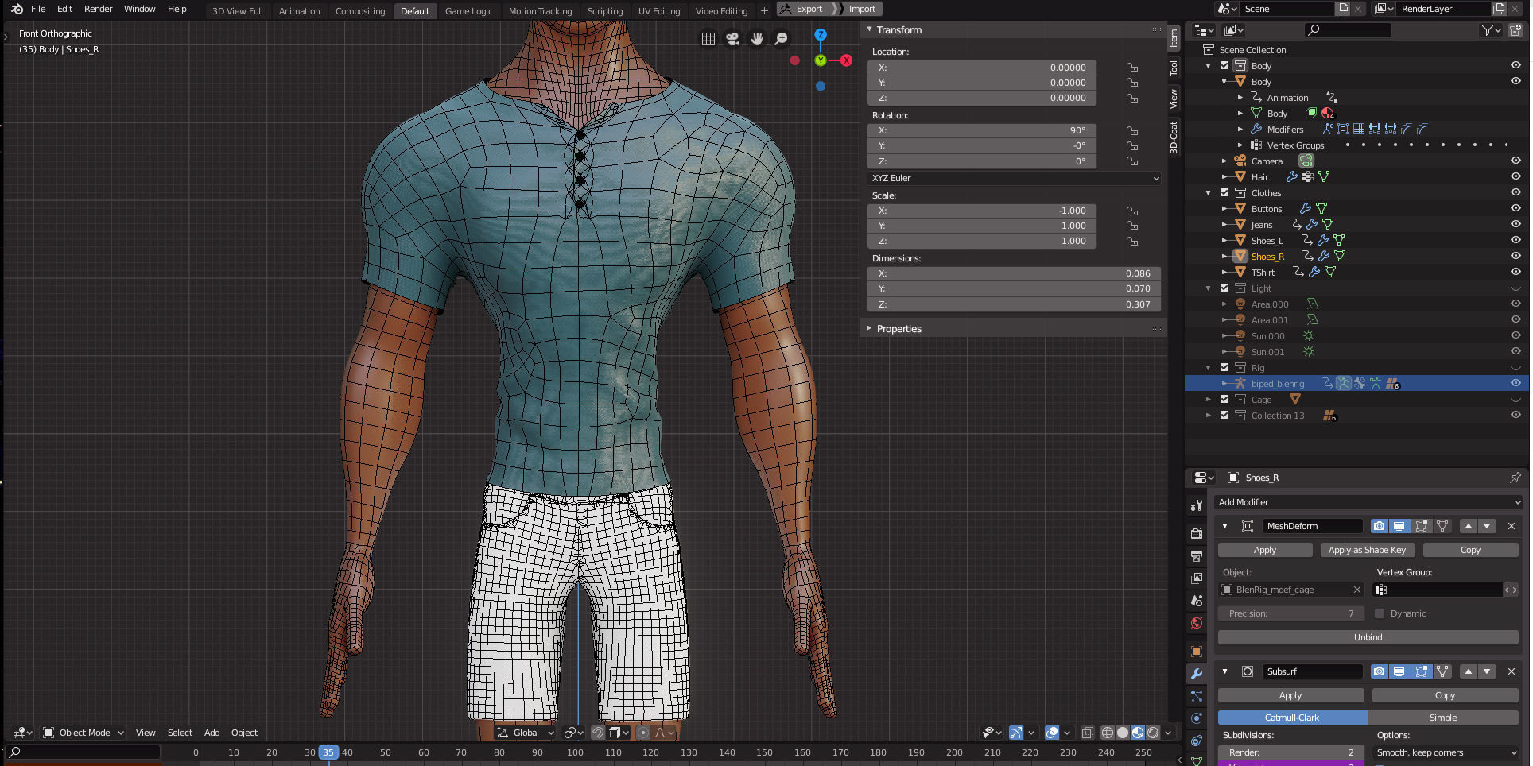Screen dimensions: 1533x766
Task: Lock the Scale Z axis
Action: 1132,241
